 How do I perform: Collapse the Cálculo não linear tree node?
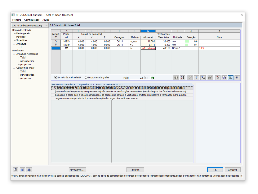(14, 68)
